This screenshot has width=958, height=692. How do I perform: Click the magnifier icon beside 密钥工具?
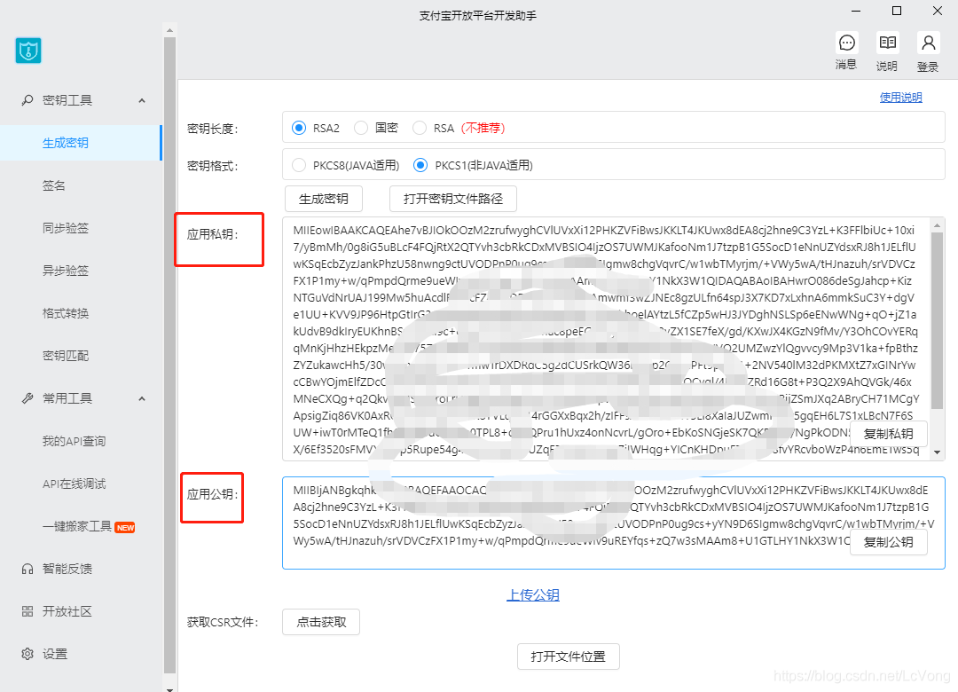(x=27, y=99)
